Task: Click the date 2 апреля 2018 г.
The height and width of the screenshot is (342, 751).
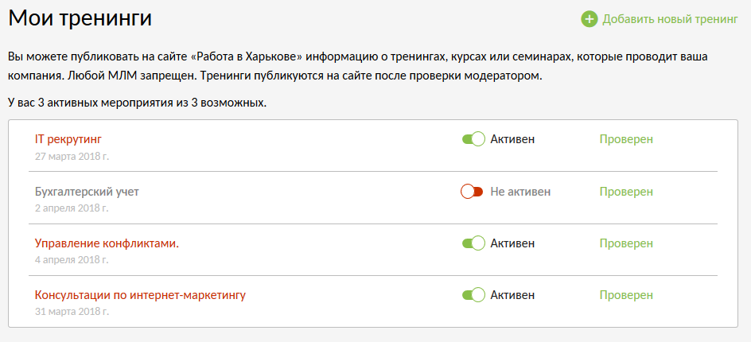Action: click(72, 208)
